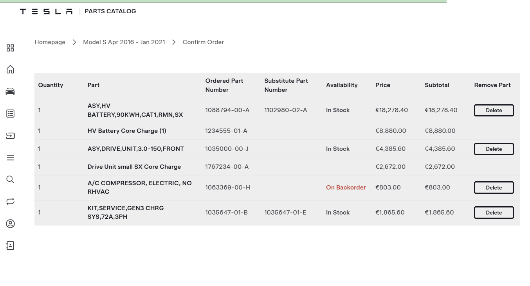Select HV Battery Core Charge (1) row name
Screen dimensions: 530x286
[x=127, y=131]
